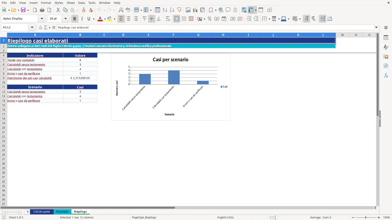Viewport: 392px width, 220px height.
Task: Open the Function Wizard beside the Name Box
Action: 41,27
